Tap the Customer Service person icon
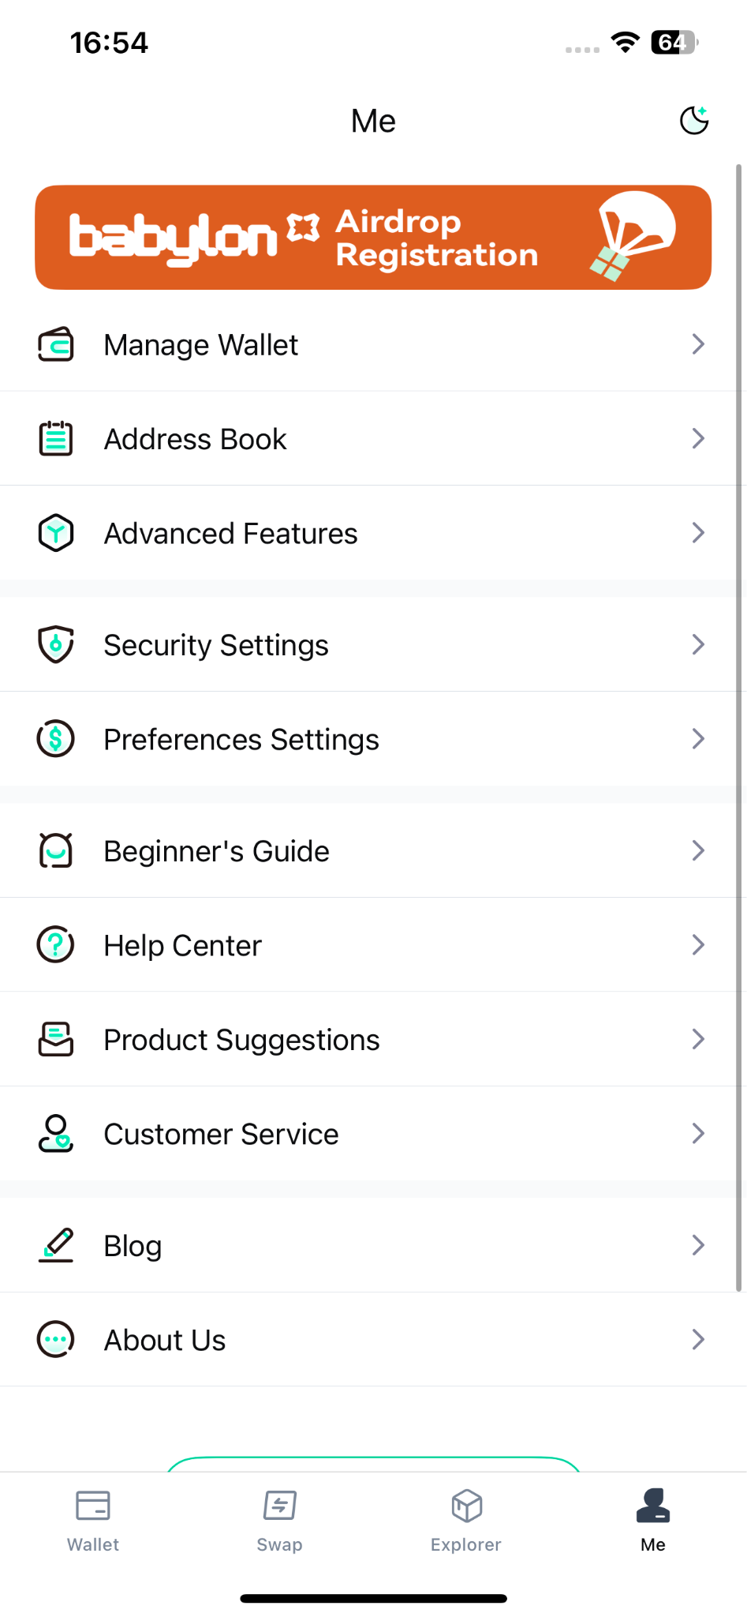 pos(56,1134)
